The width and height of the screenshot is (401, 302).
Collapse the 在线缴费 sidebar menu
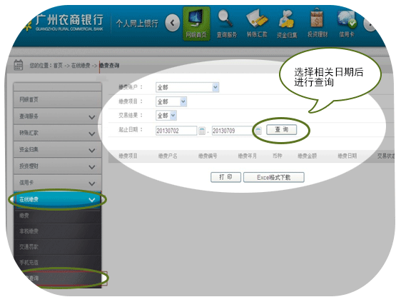coord(58,199)
